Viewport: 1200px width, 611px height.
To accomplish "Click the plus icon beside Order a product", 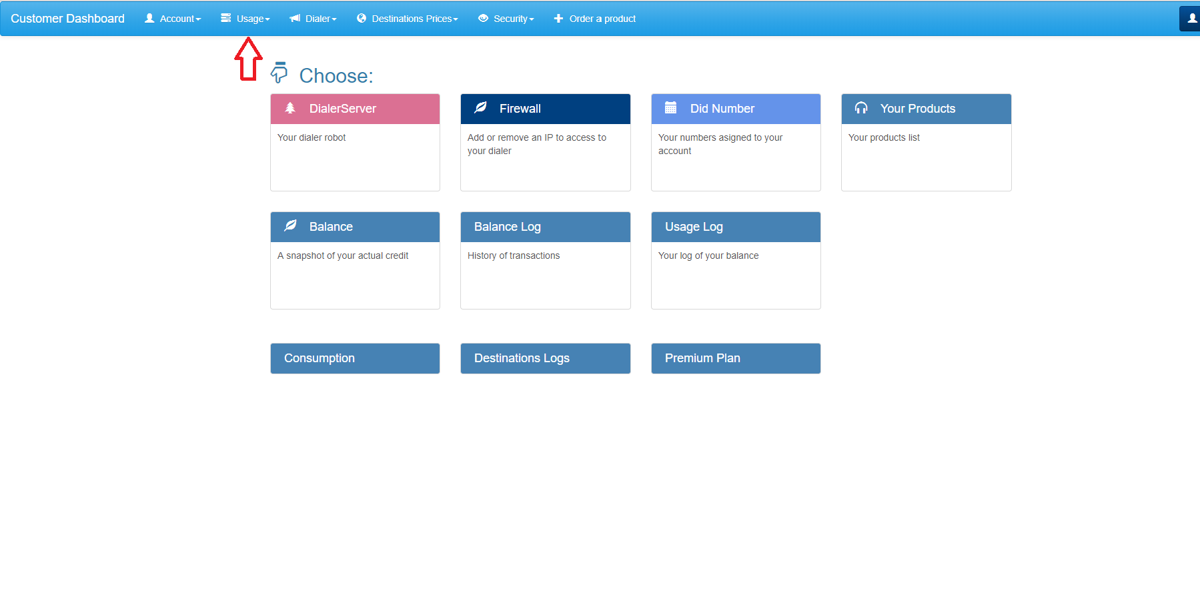I will click(558, 19).
